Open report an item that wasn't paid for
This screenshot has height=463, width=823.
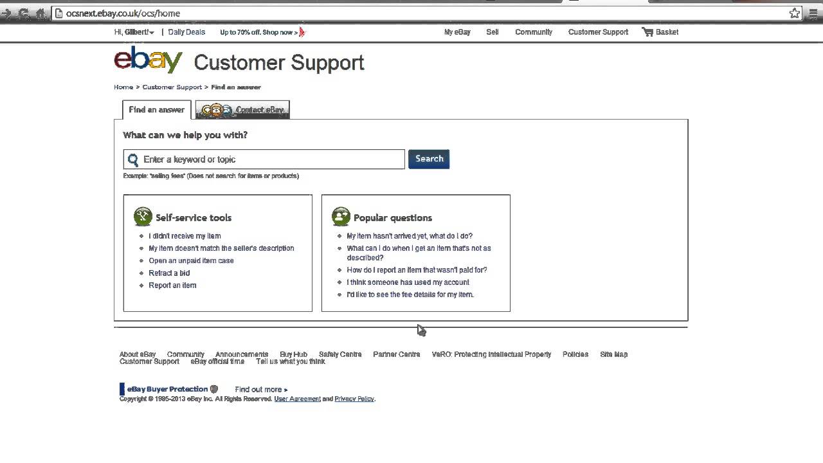417,270
